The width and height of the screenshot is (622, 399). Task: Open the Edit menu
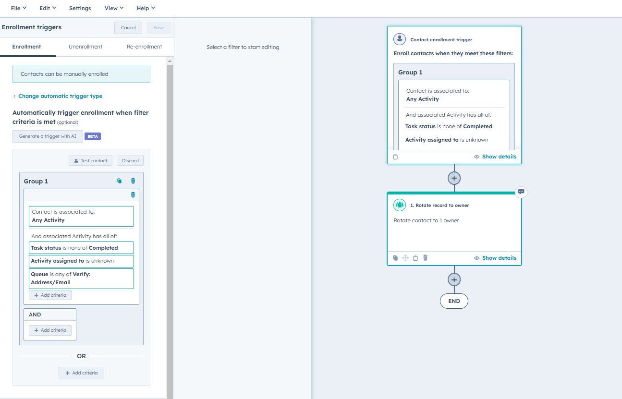click(47, 8)
